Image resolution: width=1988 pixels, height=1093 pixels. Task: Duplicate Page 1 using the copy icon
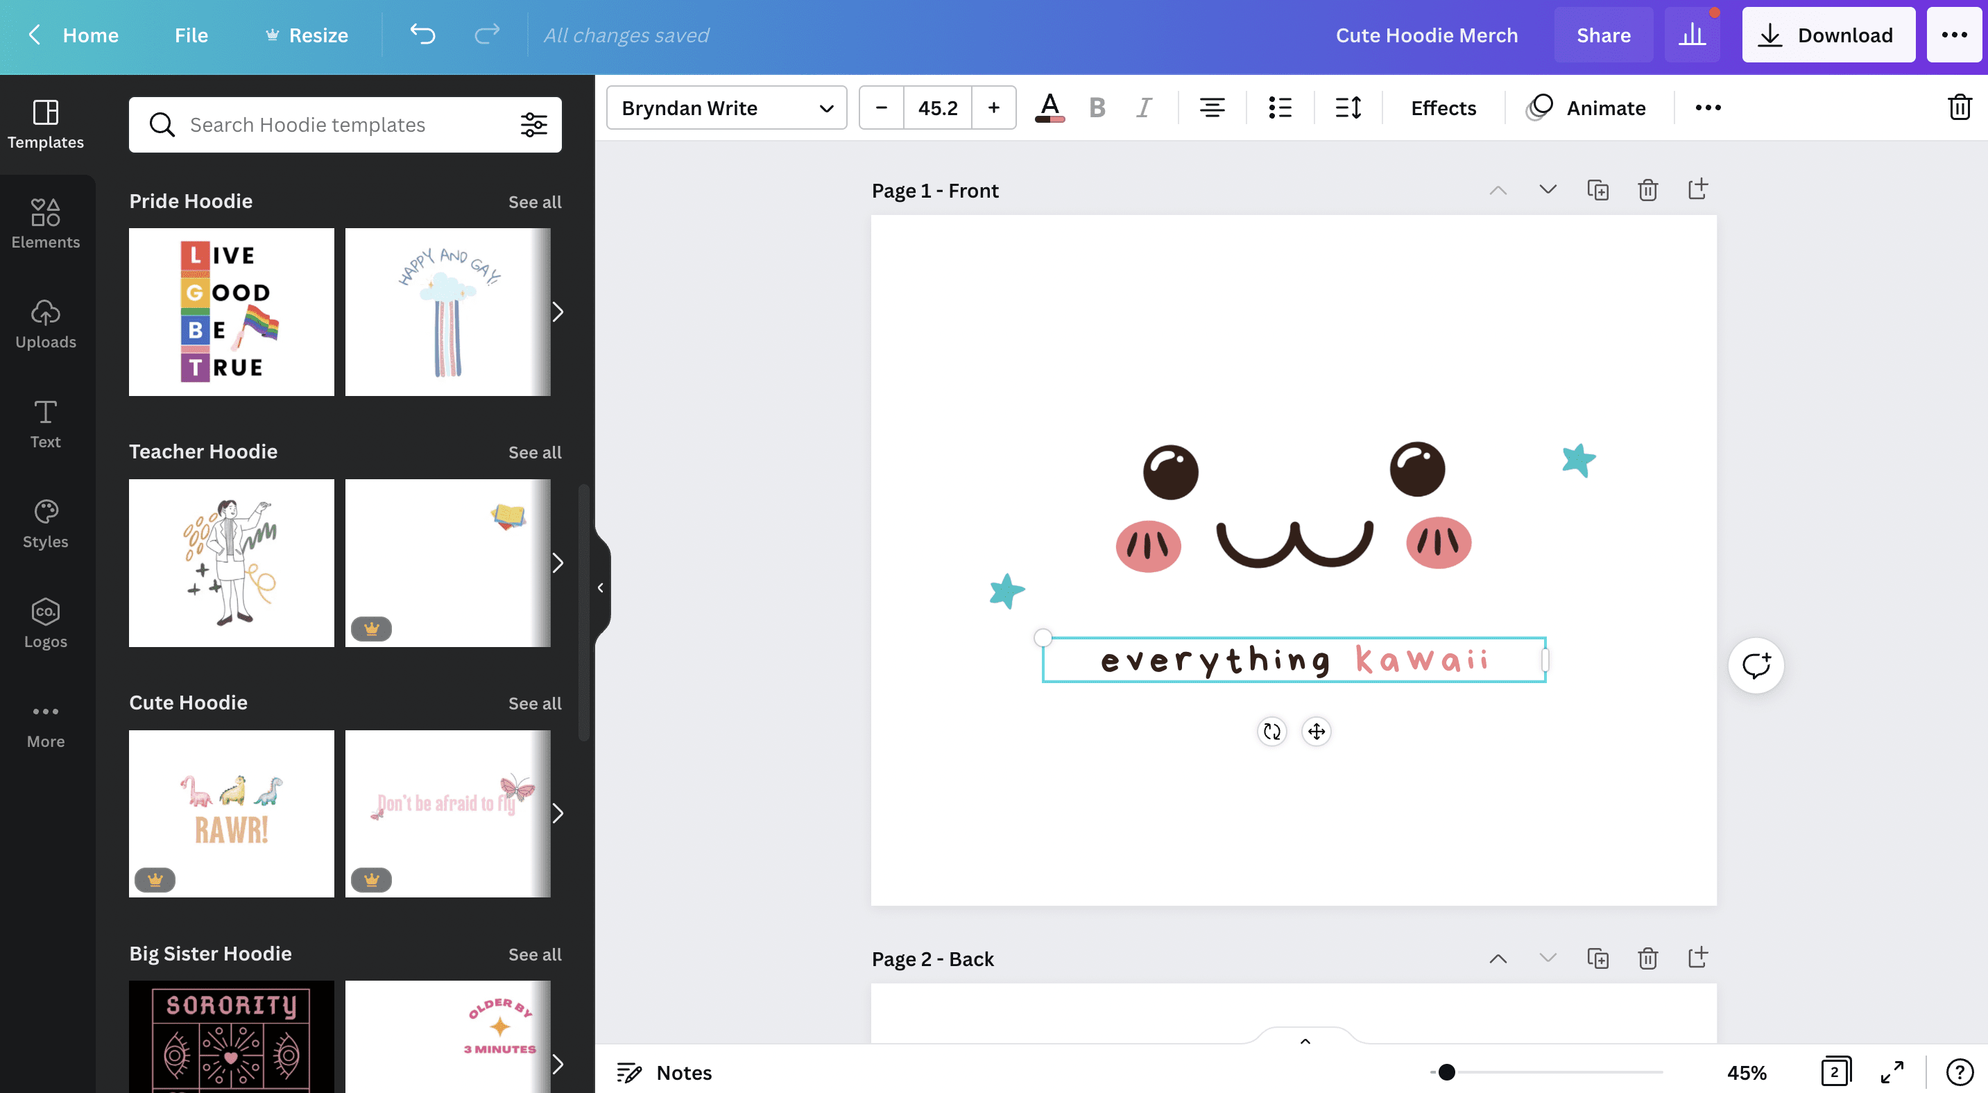1598,189
